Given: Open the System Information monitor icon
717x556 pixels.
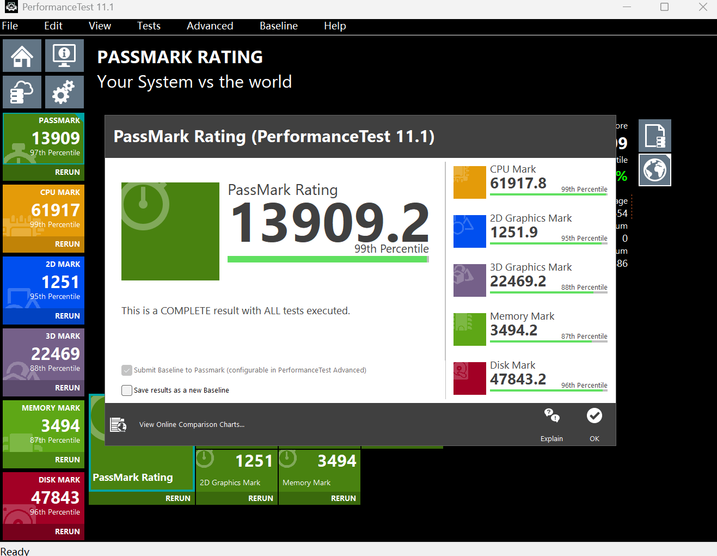Looking at the screenshot, I should click(64, 56).
